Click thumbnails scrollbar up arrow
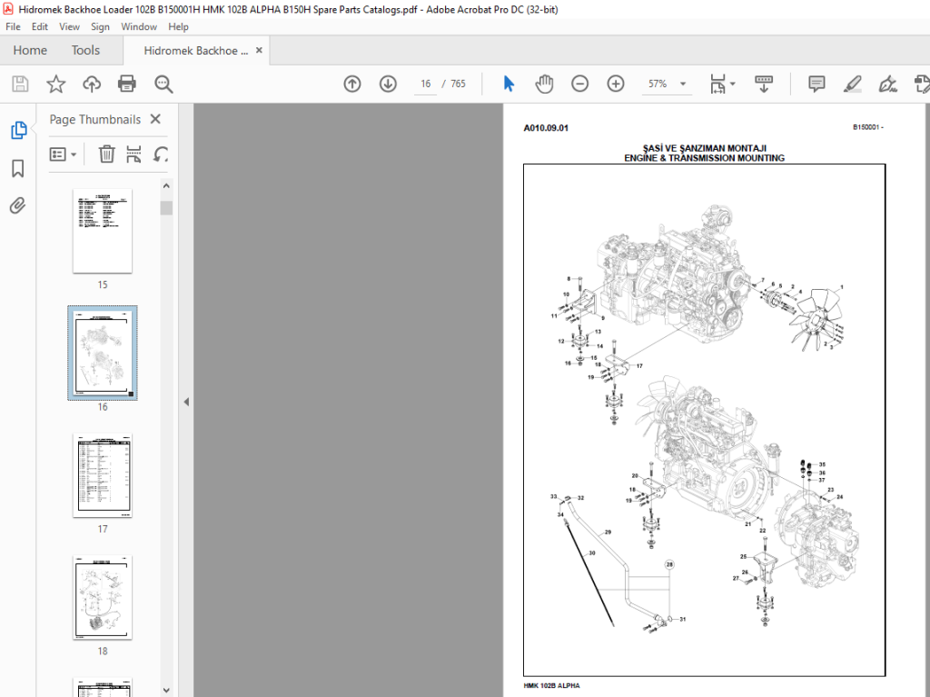This screenshot has height=697, width=930. point(166,185)
